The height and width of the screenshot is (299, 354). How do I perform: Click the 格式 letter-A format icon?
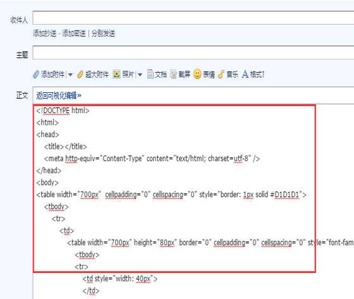coord(245,74)
